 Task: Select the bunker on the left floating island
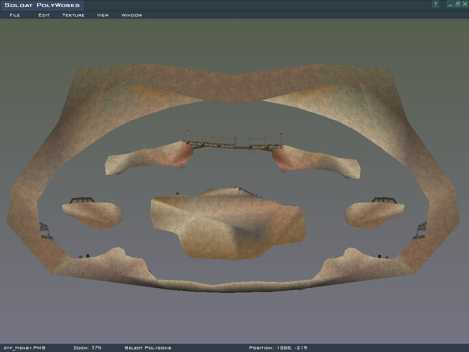(x=82, y=200)
